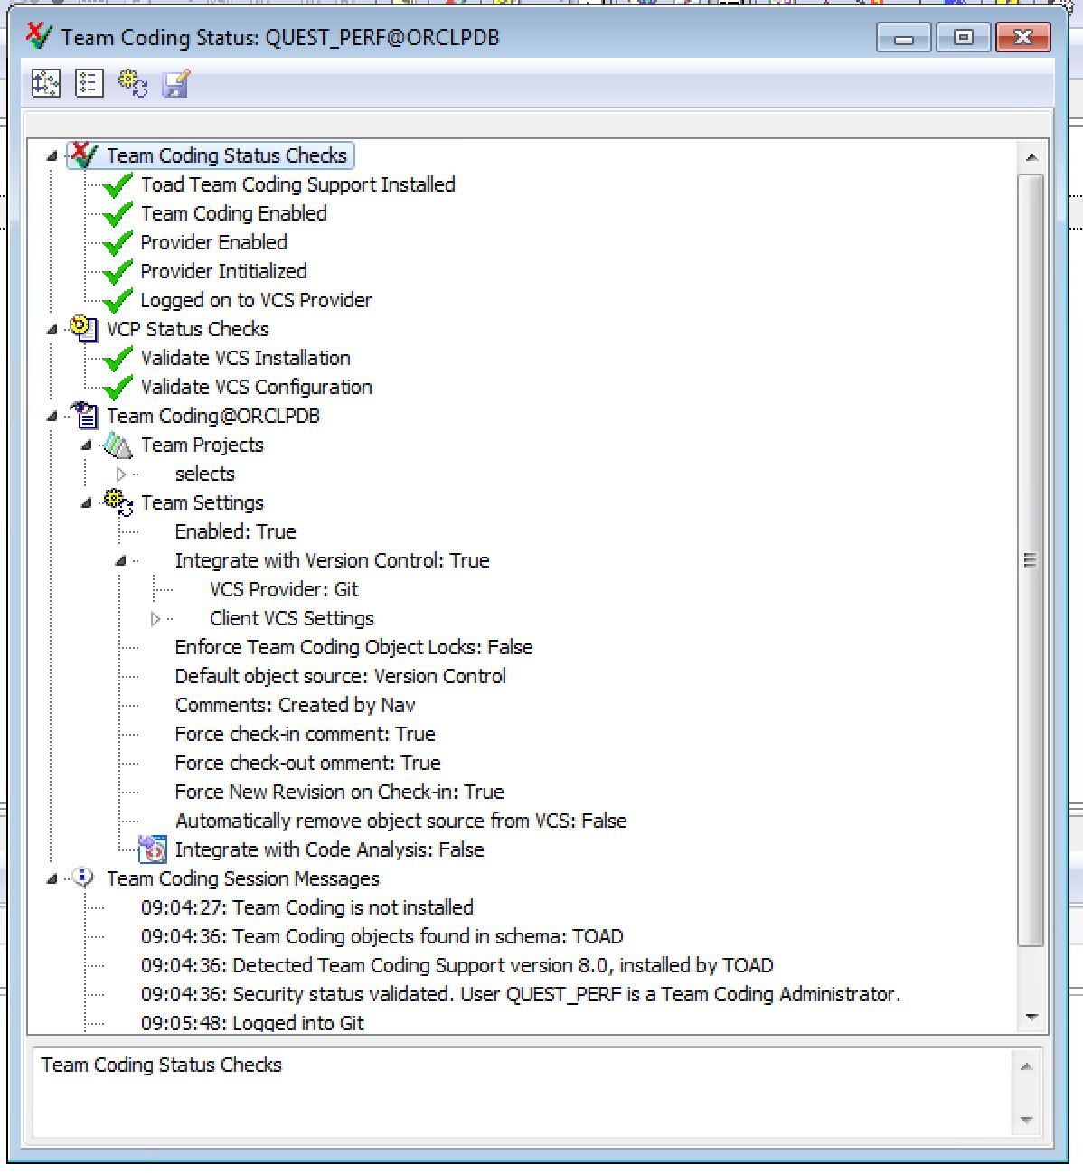
Task: Click the green check beside Provider Intitialized
Action: pos(118,271)
